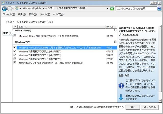Uncheck the KB890830 removal tool checkbox
163x114 pixels.
click(x=15, y=62)
